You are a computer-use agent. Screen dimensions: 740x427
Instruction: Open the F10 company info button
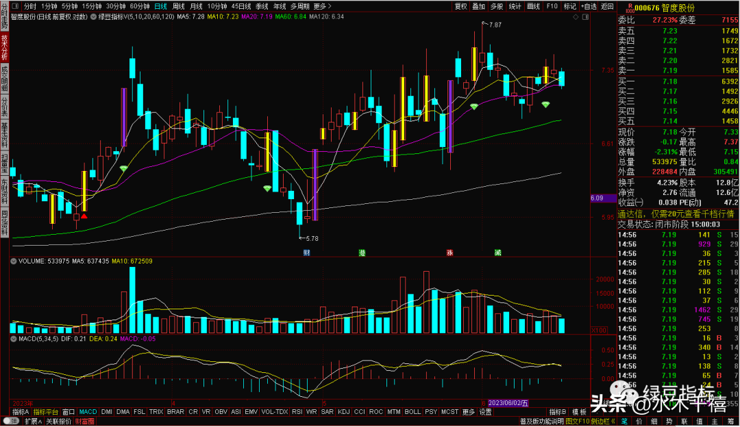tap(552, 6)
